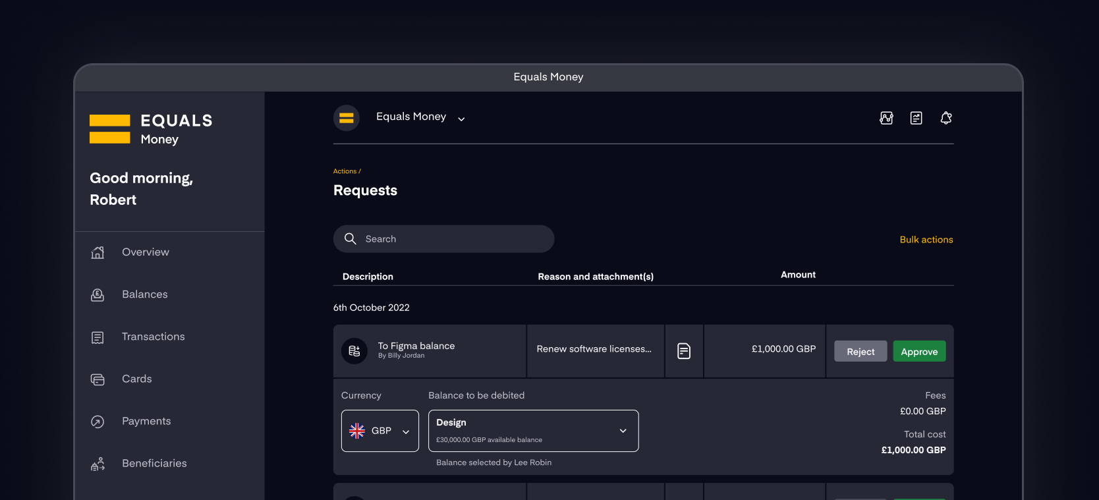Click 'Renew software licenses...' reason text
Viewport: 1099px width, 500px height.
(x=594, y=349)
